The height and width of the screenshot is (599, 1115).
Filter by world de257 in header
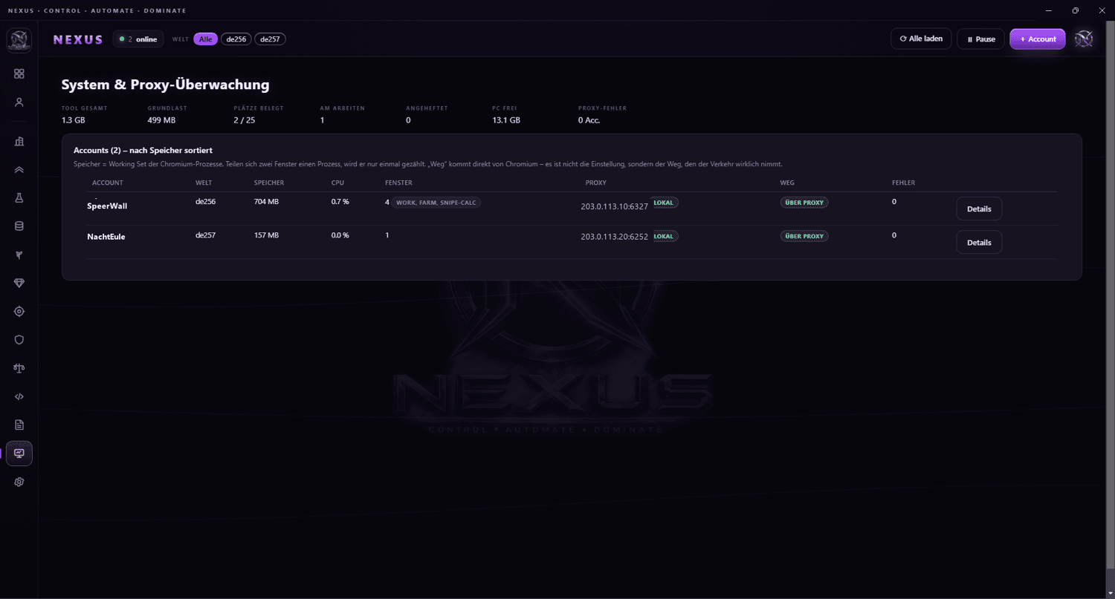[x=270, y=39]
